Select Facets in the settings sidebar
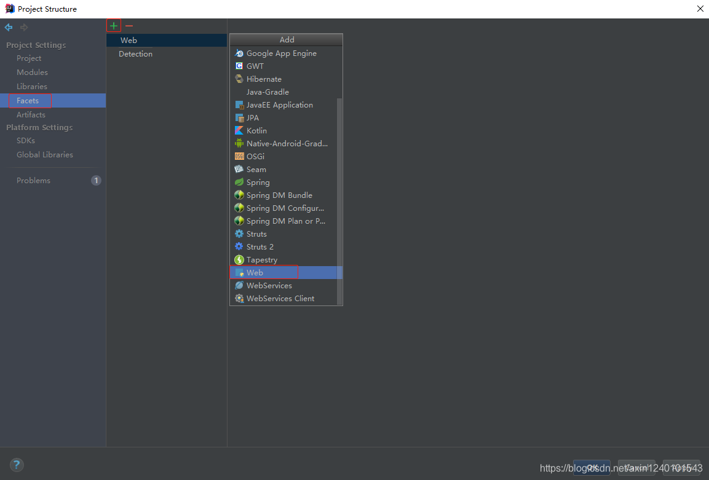This screenshot has height=480, width=709. (x=53, y=100)
